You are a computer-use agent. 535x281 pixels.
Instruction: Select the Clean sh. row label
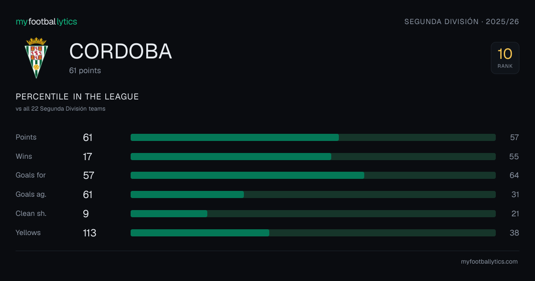tap(31, 214)
